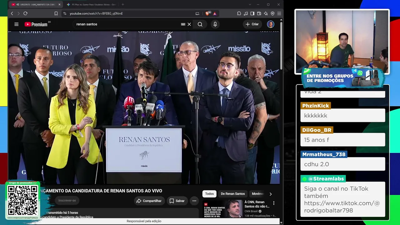Reload the current YouTube page
Image resolution: width=400 pixels, height=225 pixels.
coord(26,13)
